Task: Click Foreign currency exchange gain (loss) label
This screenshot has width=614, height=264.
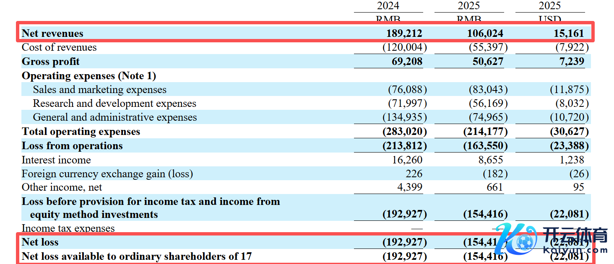Action: 107,174
